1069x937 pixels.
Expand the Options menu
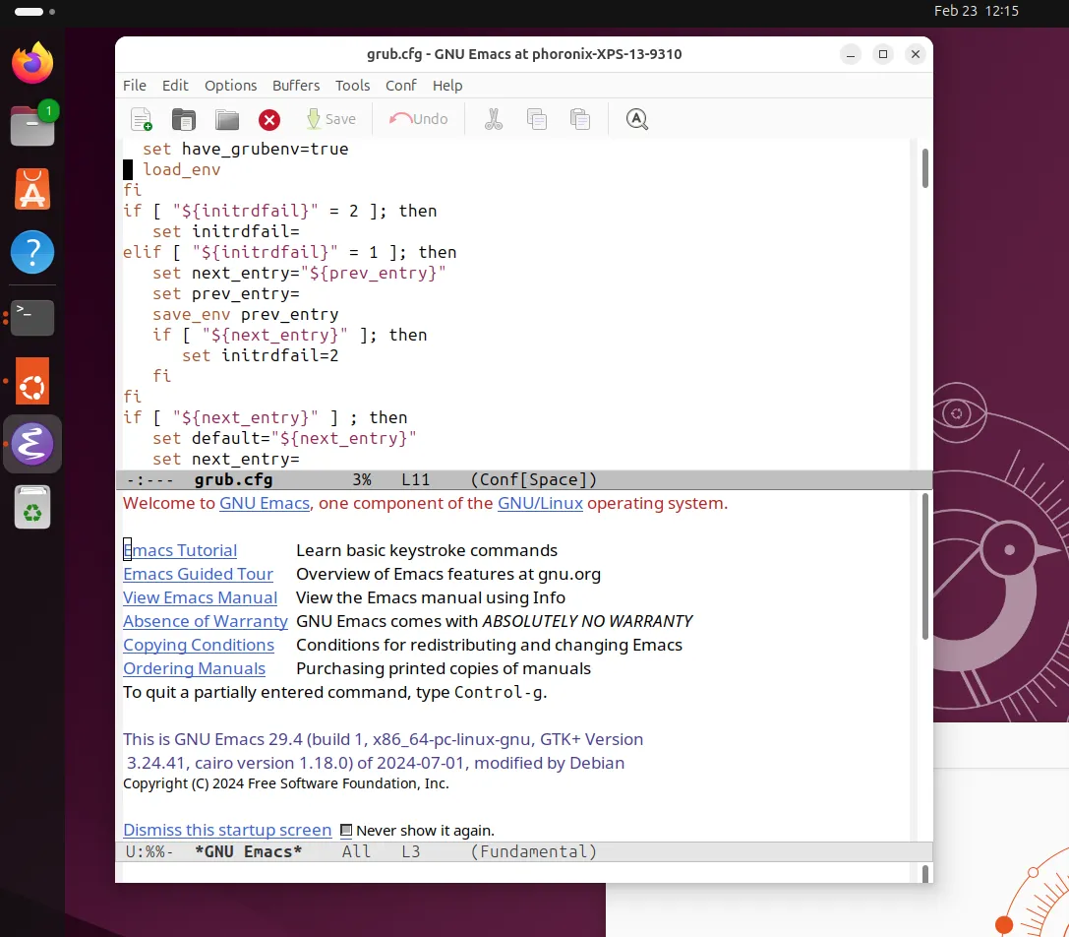(x=230, y=86)
